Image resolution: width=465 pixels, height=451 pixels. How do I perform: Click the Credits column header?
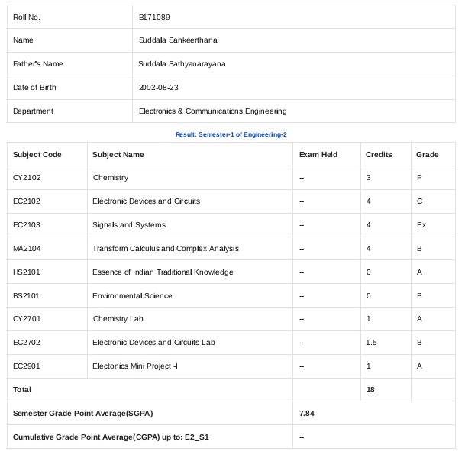(x=379, y=154)
